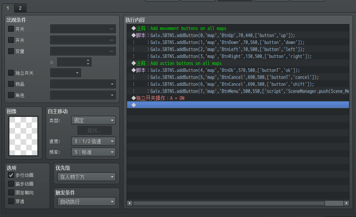
Task: Click the variable value number stepper
Action: 74,62
